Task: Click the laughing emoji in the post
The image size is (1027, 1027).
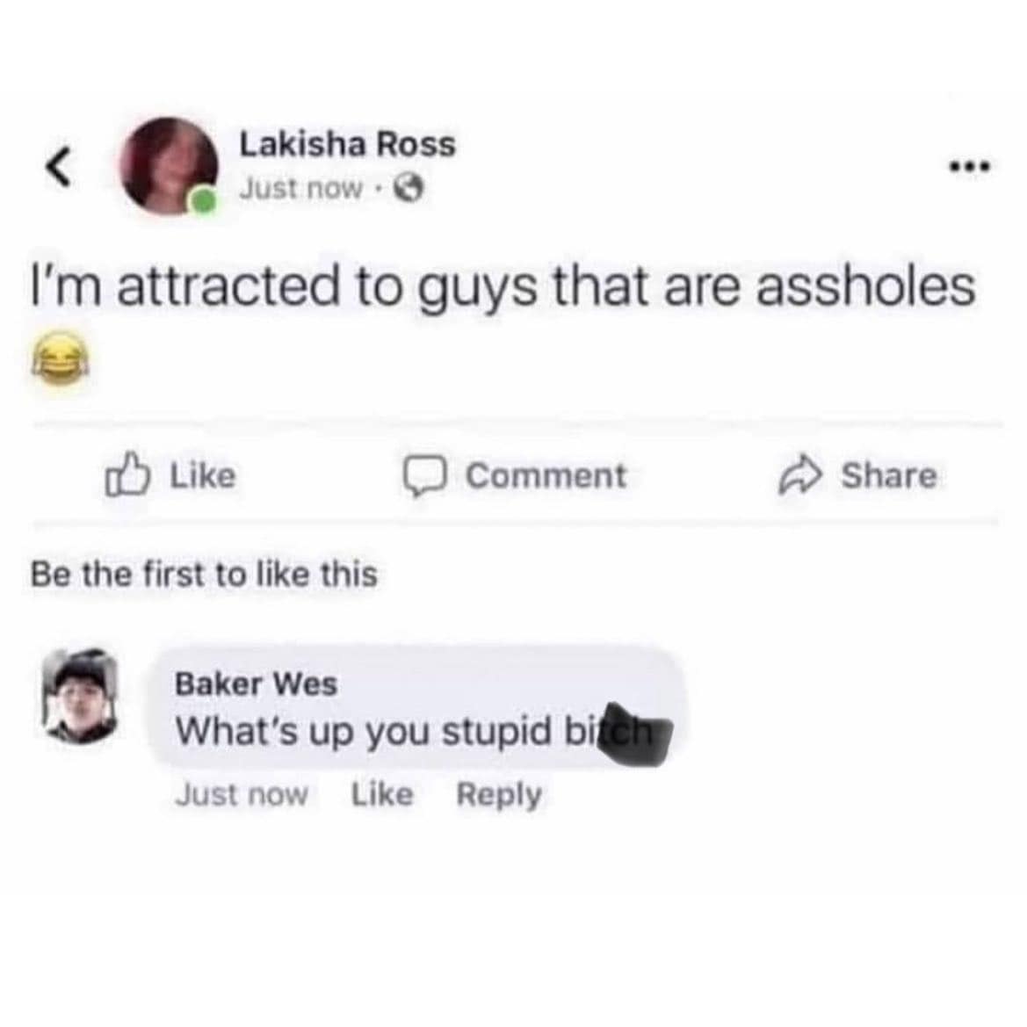Action: [x=60, y=358]
